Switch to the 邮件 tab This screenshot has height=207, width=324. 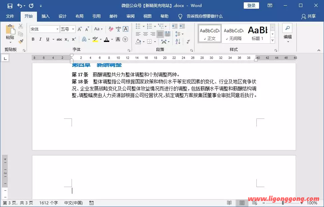114,16
